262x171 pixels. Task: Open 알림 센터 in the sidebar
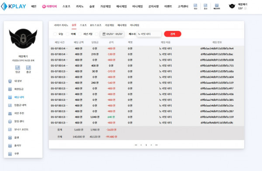point(17,121)
